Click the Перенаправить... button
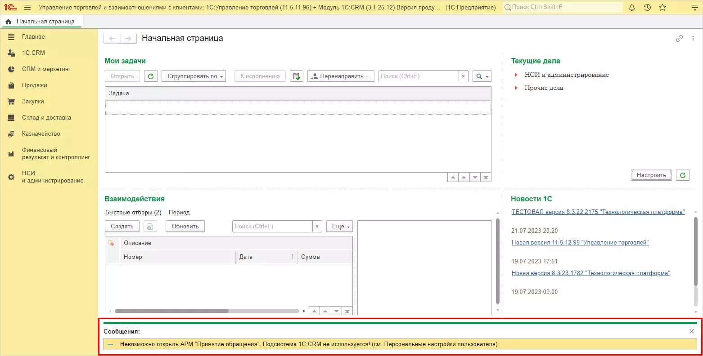 pos(341,76)
